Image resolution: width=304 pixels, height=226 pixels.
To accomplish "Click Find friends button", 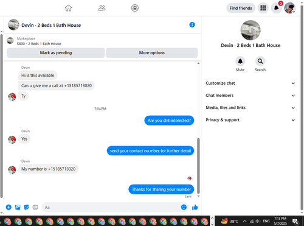I will (241, 8).
